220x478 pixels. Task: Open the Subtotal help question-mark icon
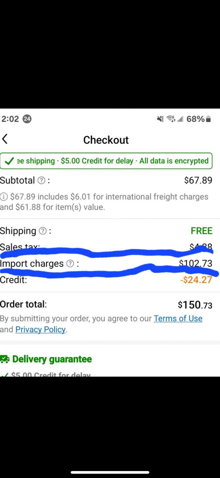pos(41,181)
